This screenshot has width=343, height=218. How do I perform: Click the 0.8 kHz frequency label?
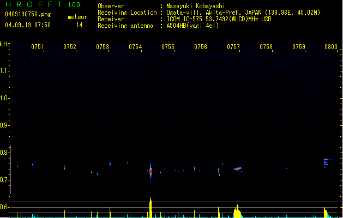[4, 153]
